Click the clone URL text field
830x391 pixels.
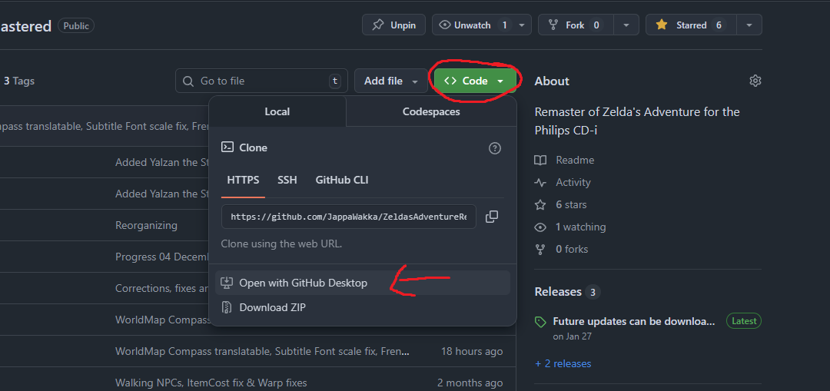point(349,217)
